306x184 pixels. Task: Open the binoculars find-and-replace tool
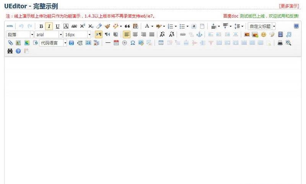click(10, 51)
